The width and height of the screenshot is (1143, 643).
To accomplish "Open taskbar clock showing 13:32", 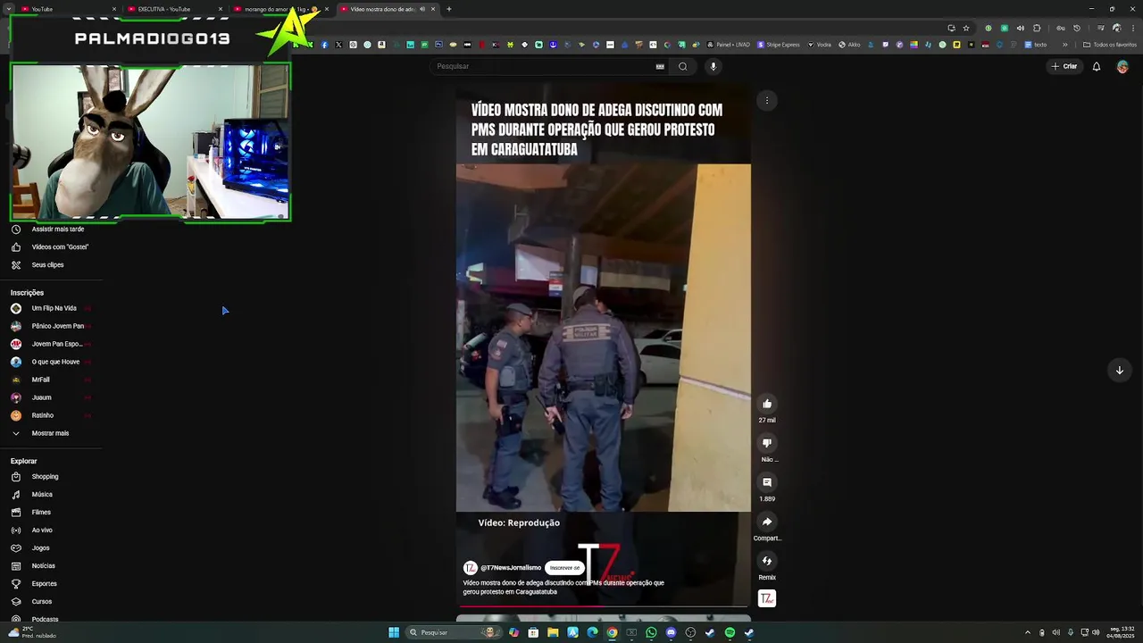I will 1120,632.
